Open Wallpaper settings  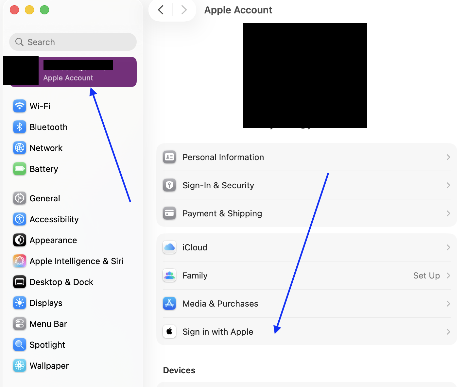[x=73, y=366]
